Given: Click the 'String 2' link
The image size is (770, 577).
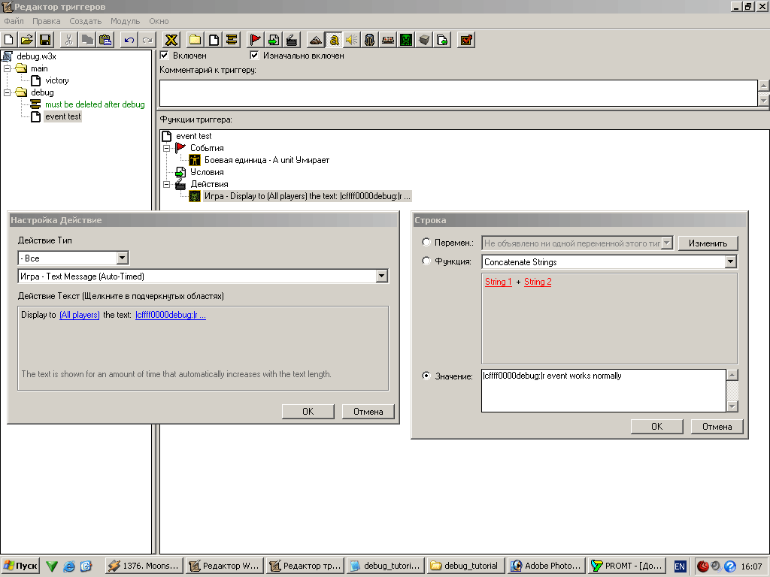Looking at the screenshot, I should pyautogui.click(x=538, y=282).
